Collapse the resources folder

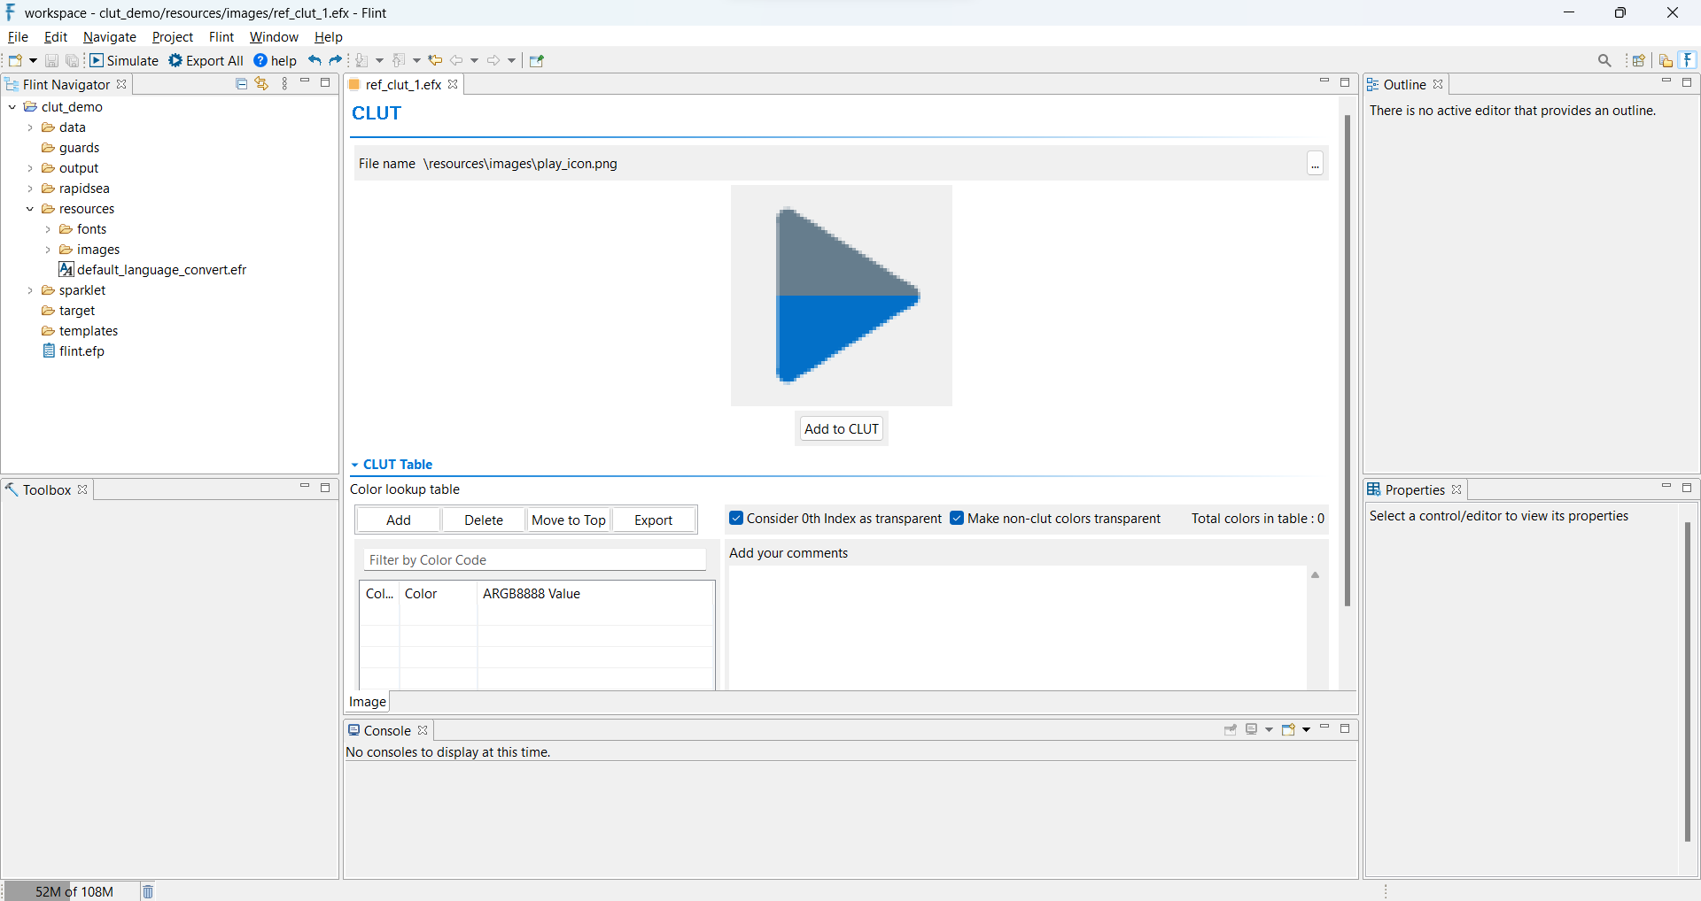pyautogui.click(x=30, y=210)
